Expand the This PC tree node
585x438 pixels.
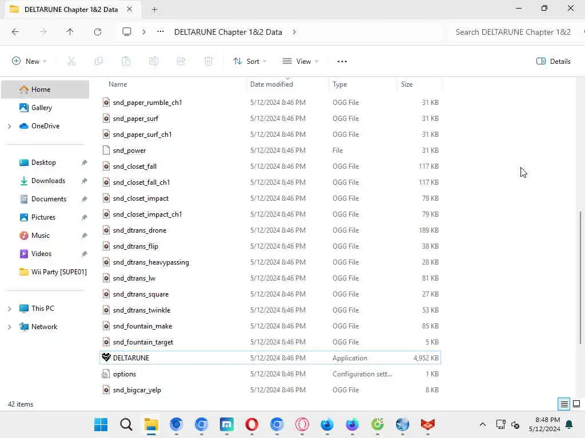10,309
